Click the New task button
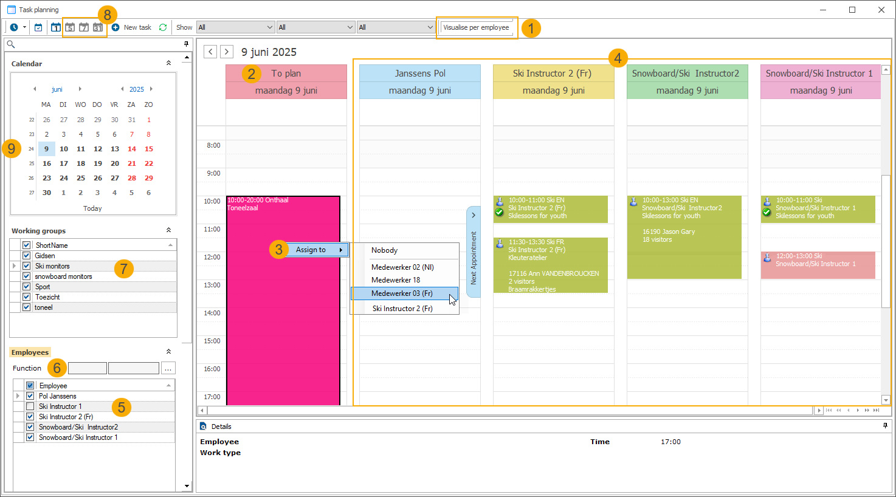The image size is (896, 497). click(131, 27)
